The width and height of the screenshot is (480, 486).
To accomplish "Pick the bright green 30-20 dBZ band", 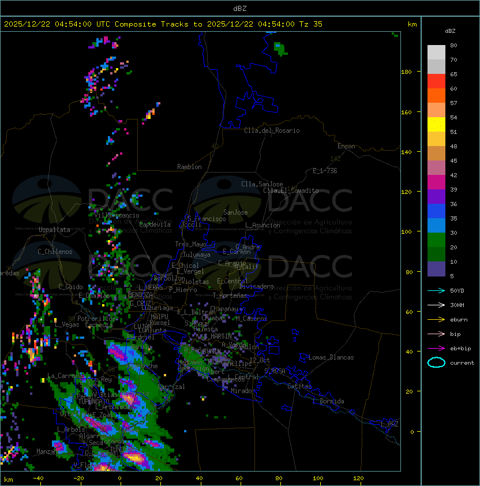I will [436, 240].
